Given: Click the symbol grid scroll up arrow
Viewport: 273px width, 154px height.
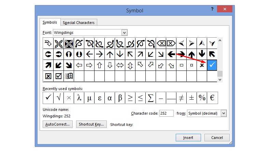Looking at the screenshot, I should point(220,40).
